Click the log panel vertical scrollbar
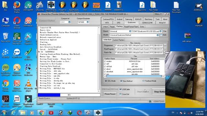Screen dimensions: 207x116 tap(99, 59)
